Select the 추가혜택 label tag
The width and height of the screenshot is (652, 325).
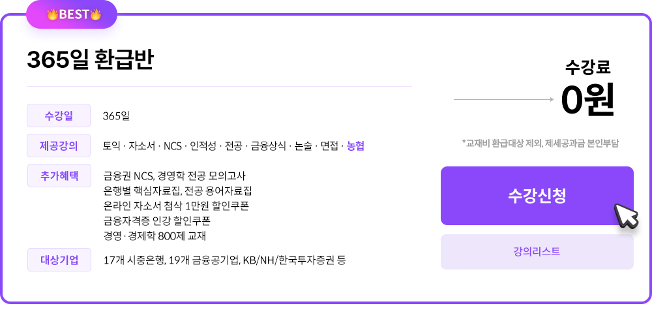[x=59, y=176]
